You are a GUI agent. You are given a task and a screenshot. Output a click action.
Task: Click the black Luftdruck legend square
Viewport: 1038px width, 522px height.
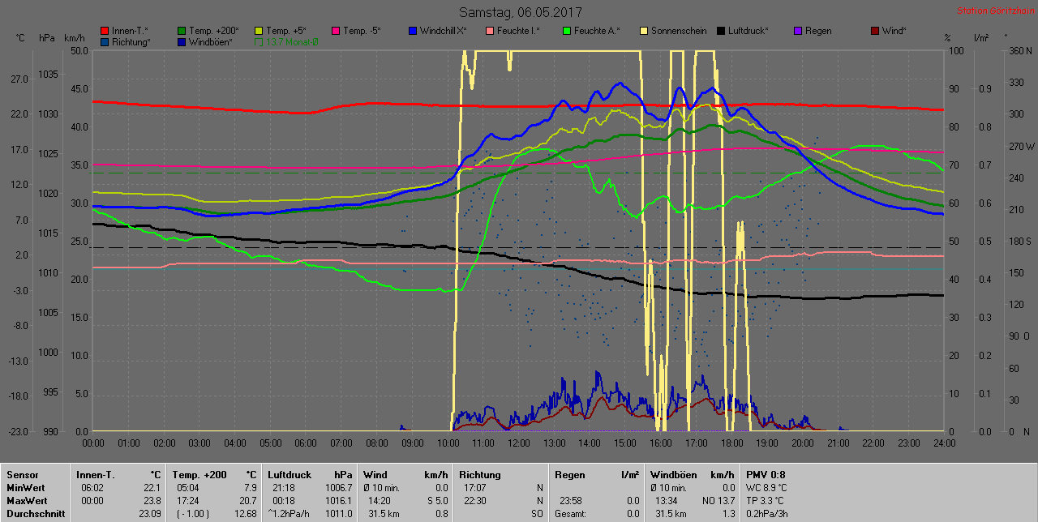721,31
